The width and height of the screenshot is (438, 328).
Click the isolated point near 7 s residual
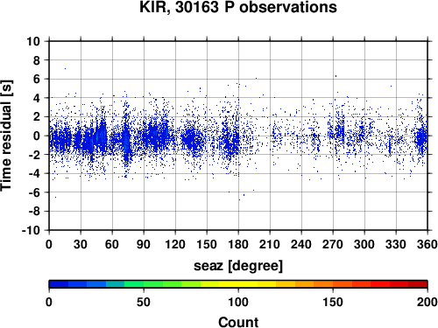click(65, 68)
